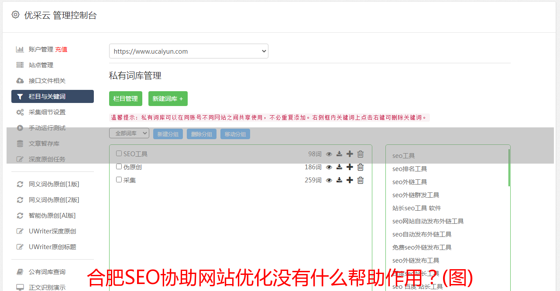The height and width of the screenshot is (291, 560).
Task: Open 账户管理 in the sidebar
Action: [41, 49]
